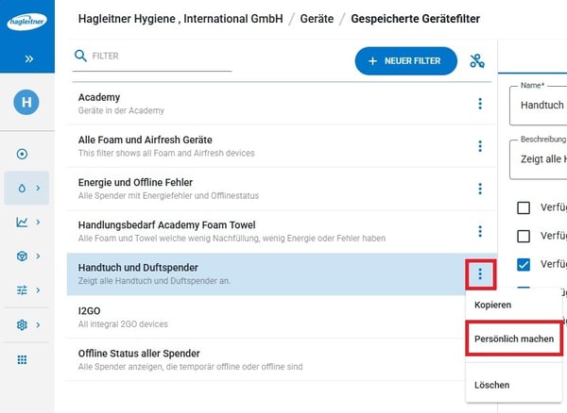This screenshot has height=413, width=567.
Task: Expand the sliders submenu chevron
Action: click(38, 290)
